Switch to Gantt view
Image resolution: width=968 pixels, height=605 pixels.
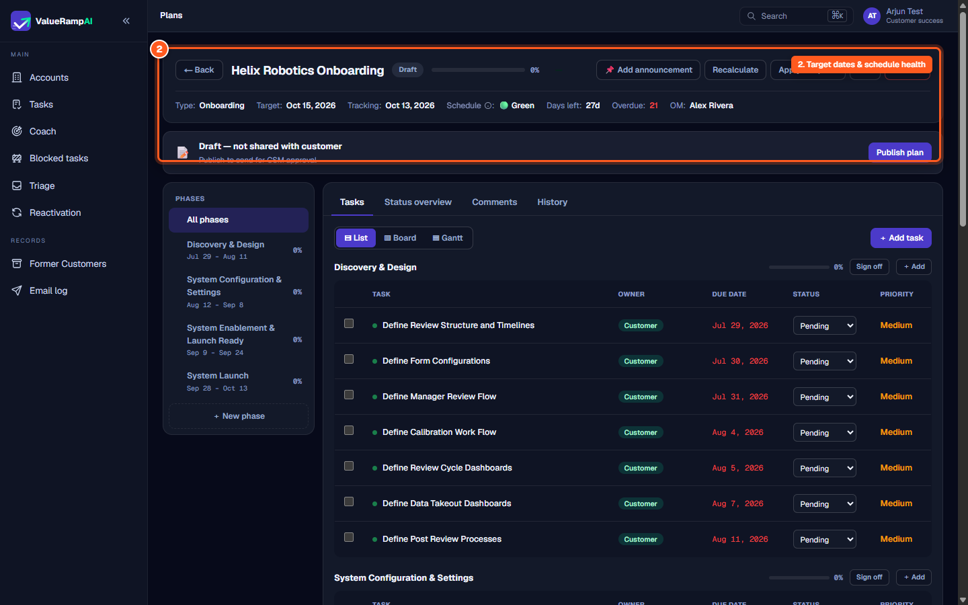pos(448,238)
